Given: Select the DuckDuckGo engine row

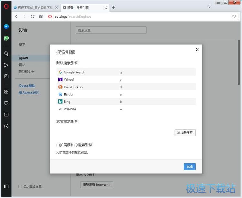Looking at the screenshot, I should 126,87.
